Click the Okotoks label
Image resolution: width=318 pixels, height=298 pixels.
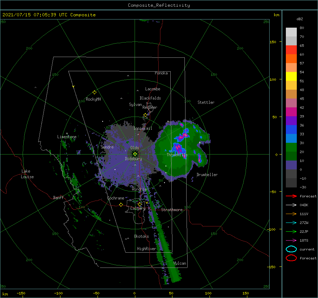tap(141, 236)
